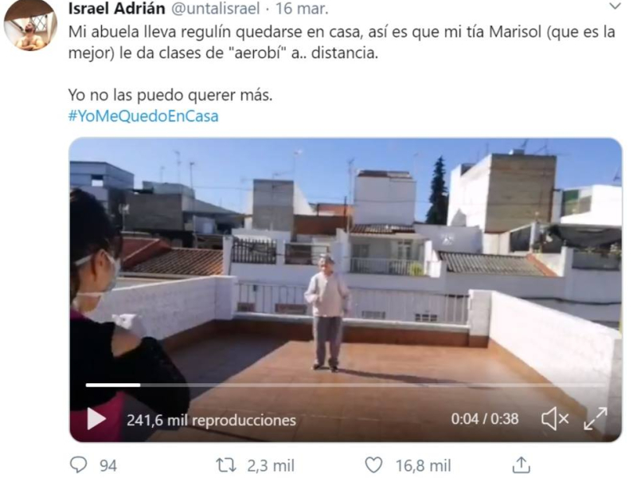The height and width of the screenshot is (478, 637).
Task: Retweet using the arrows icon
Action: tap(225, 465)
